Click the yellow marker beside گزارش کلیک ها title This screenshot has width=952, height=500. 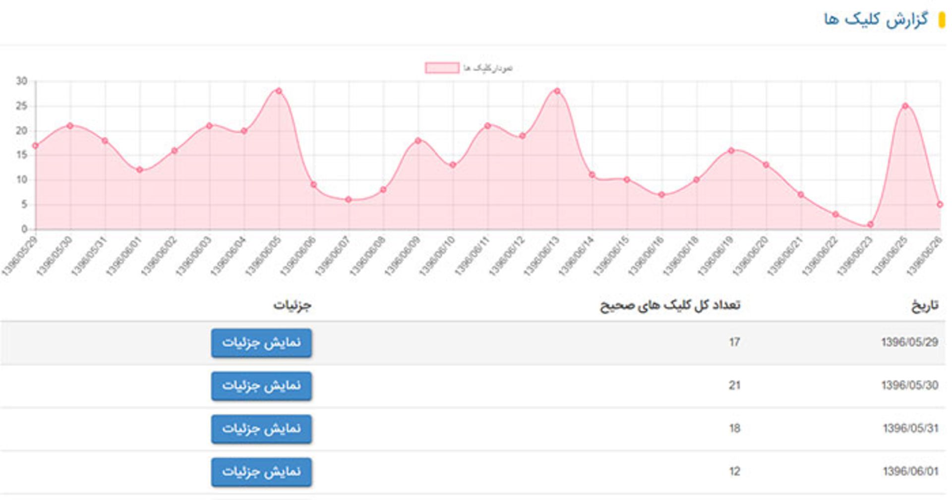click(940, 19)
